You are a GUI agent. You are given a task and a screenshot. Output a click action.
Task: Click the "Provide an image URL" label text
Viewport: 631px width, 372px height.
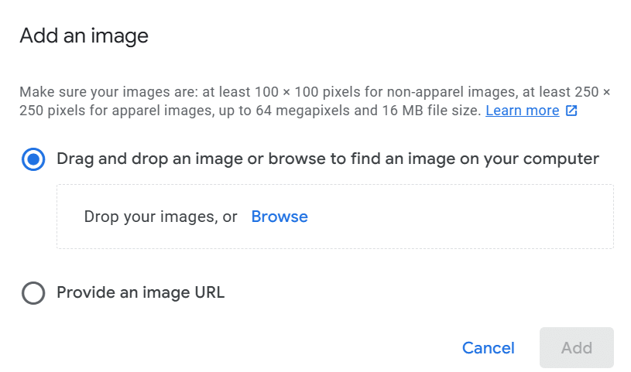point(140,293)
